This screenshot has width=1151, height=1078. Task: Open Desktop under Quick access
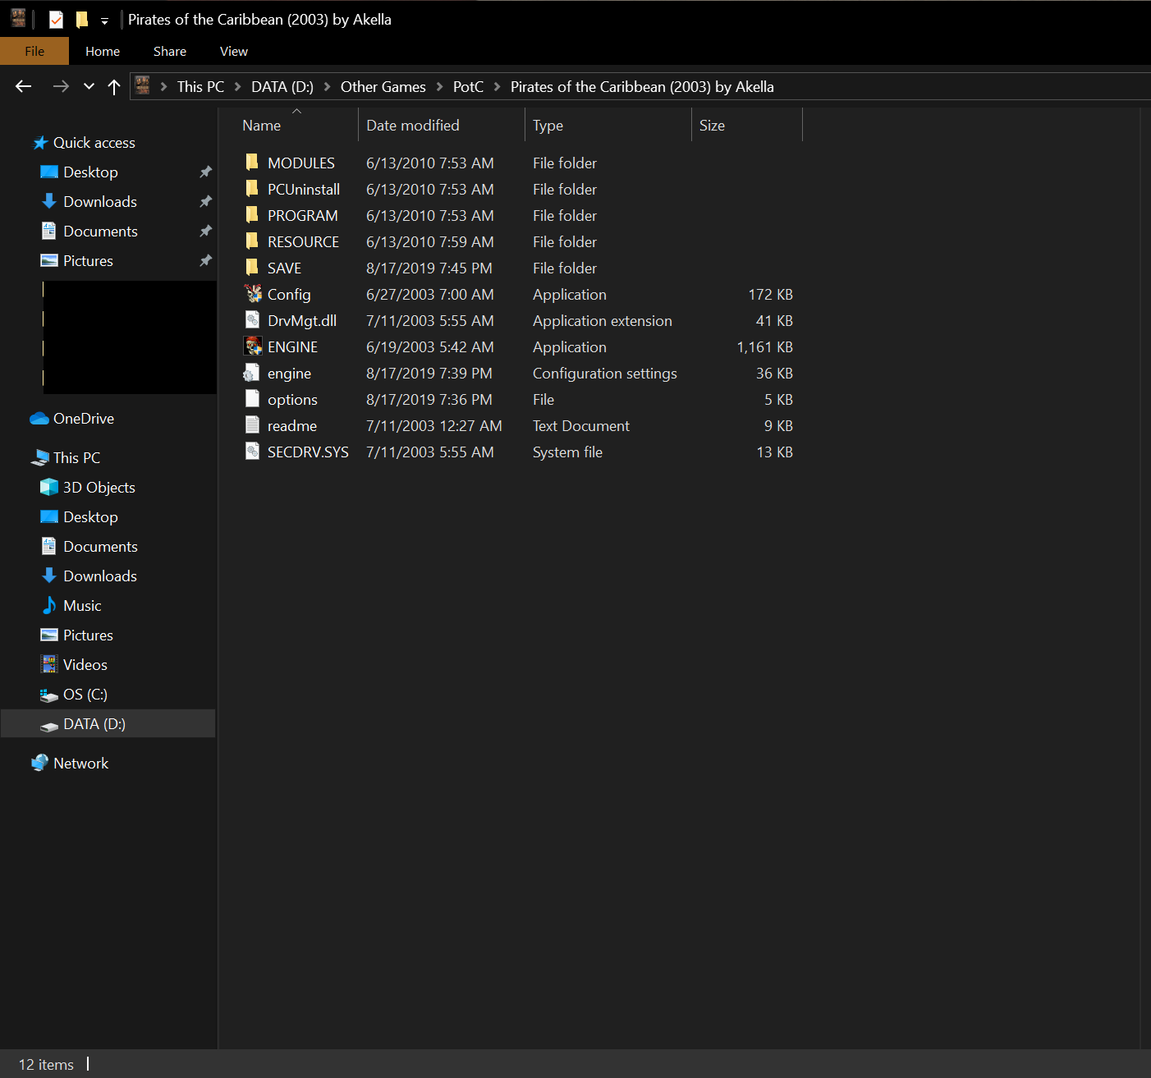(90, 172)
